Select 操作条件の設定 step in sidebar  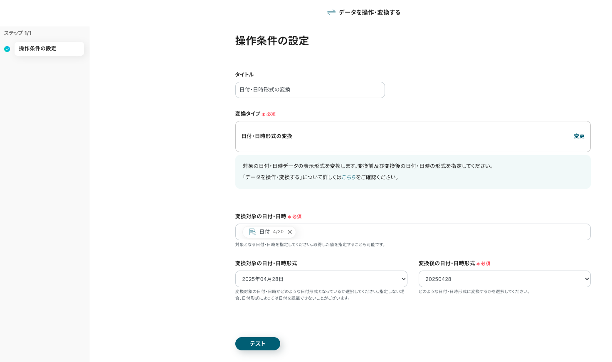pos(49,49)
